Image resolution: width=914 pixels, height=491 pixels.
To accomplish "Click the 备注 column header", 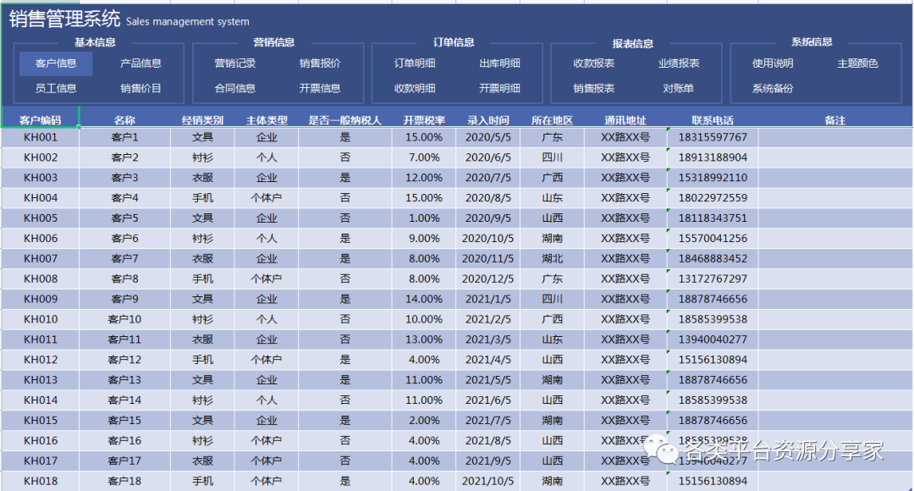I will pos(834,120).
